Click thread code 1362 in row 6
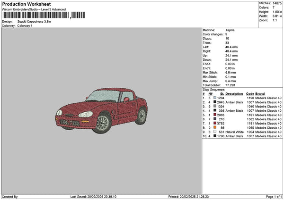The width and height of the screenshot is (284, 200). coord(250,119)
